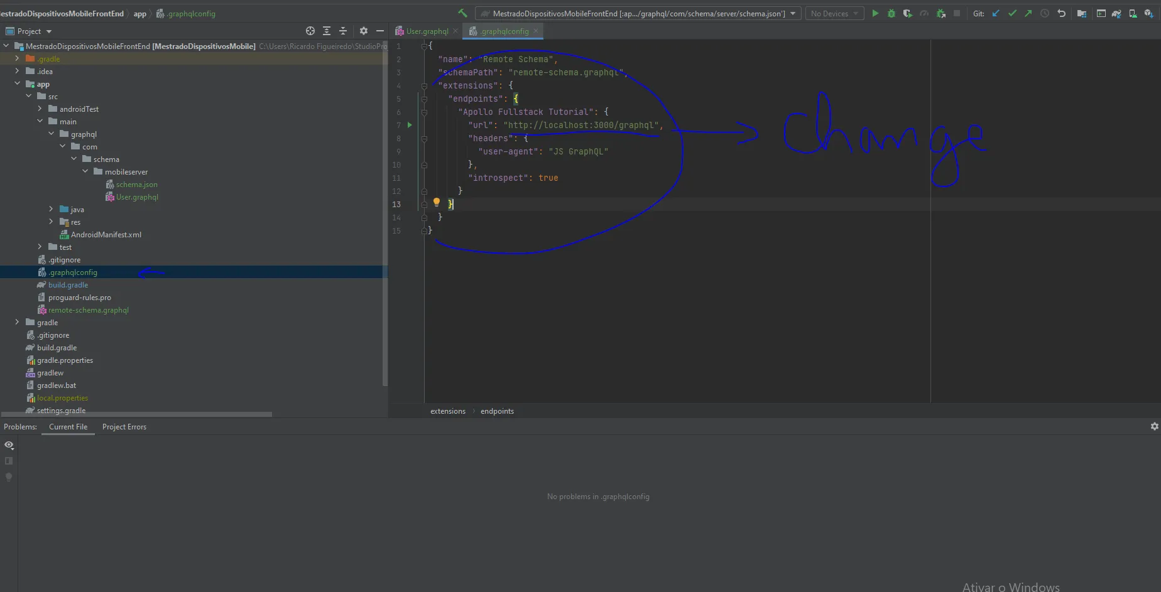
Task: Collapse the mobileserver folder
Action: (x=85, y=171)
